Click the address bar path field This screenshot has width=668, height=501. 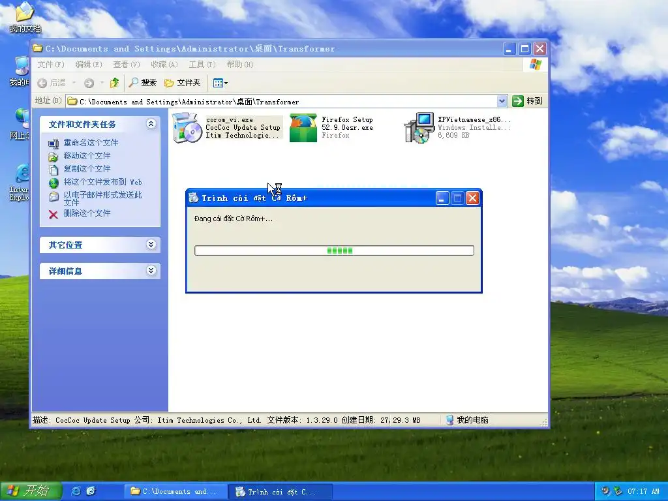click(x=281, y=101)
